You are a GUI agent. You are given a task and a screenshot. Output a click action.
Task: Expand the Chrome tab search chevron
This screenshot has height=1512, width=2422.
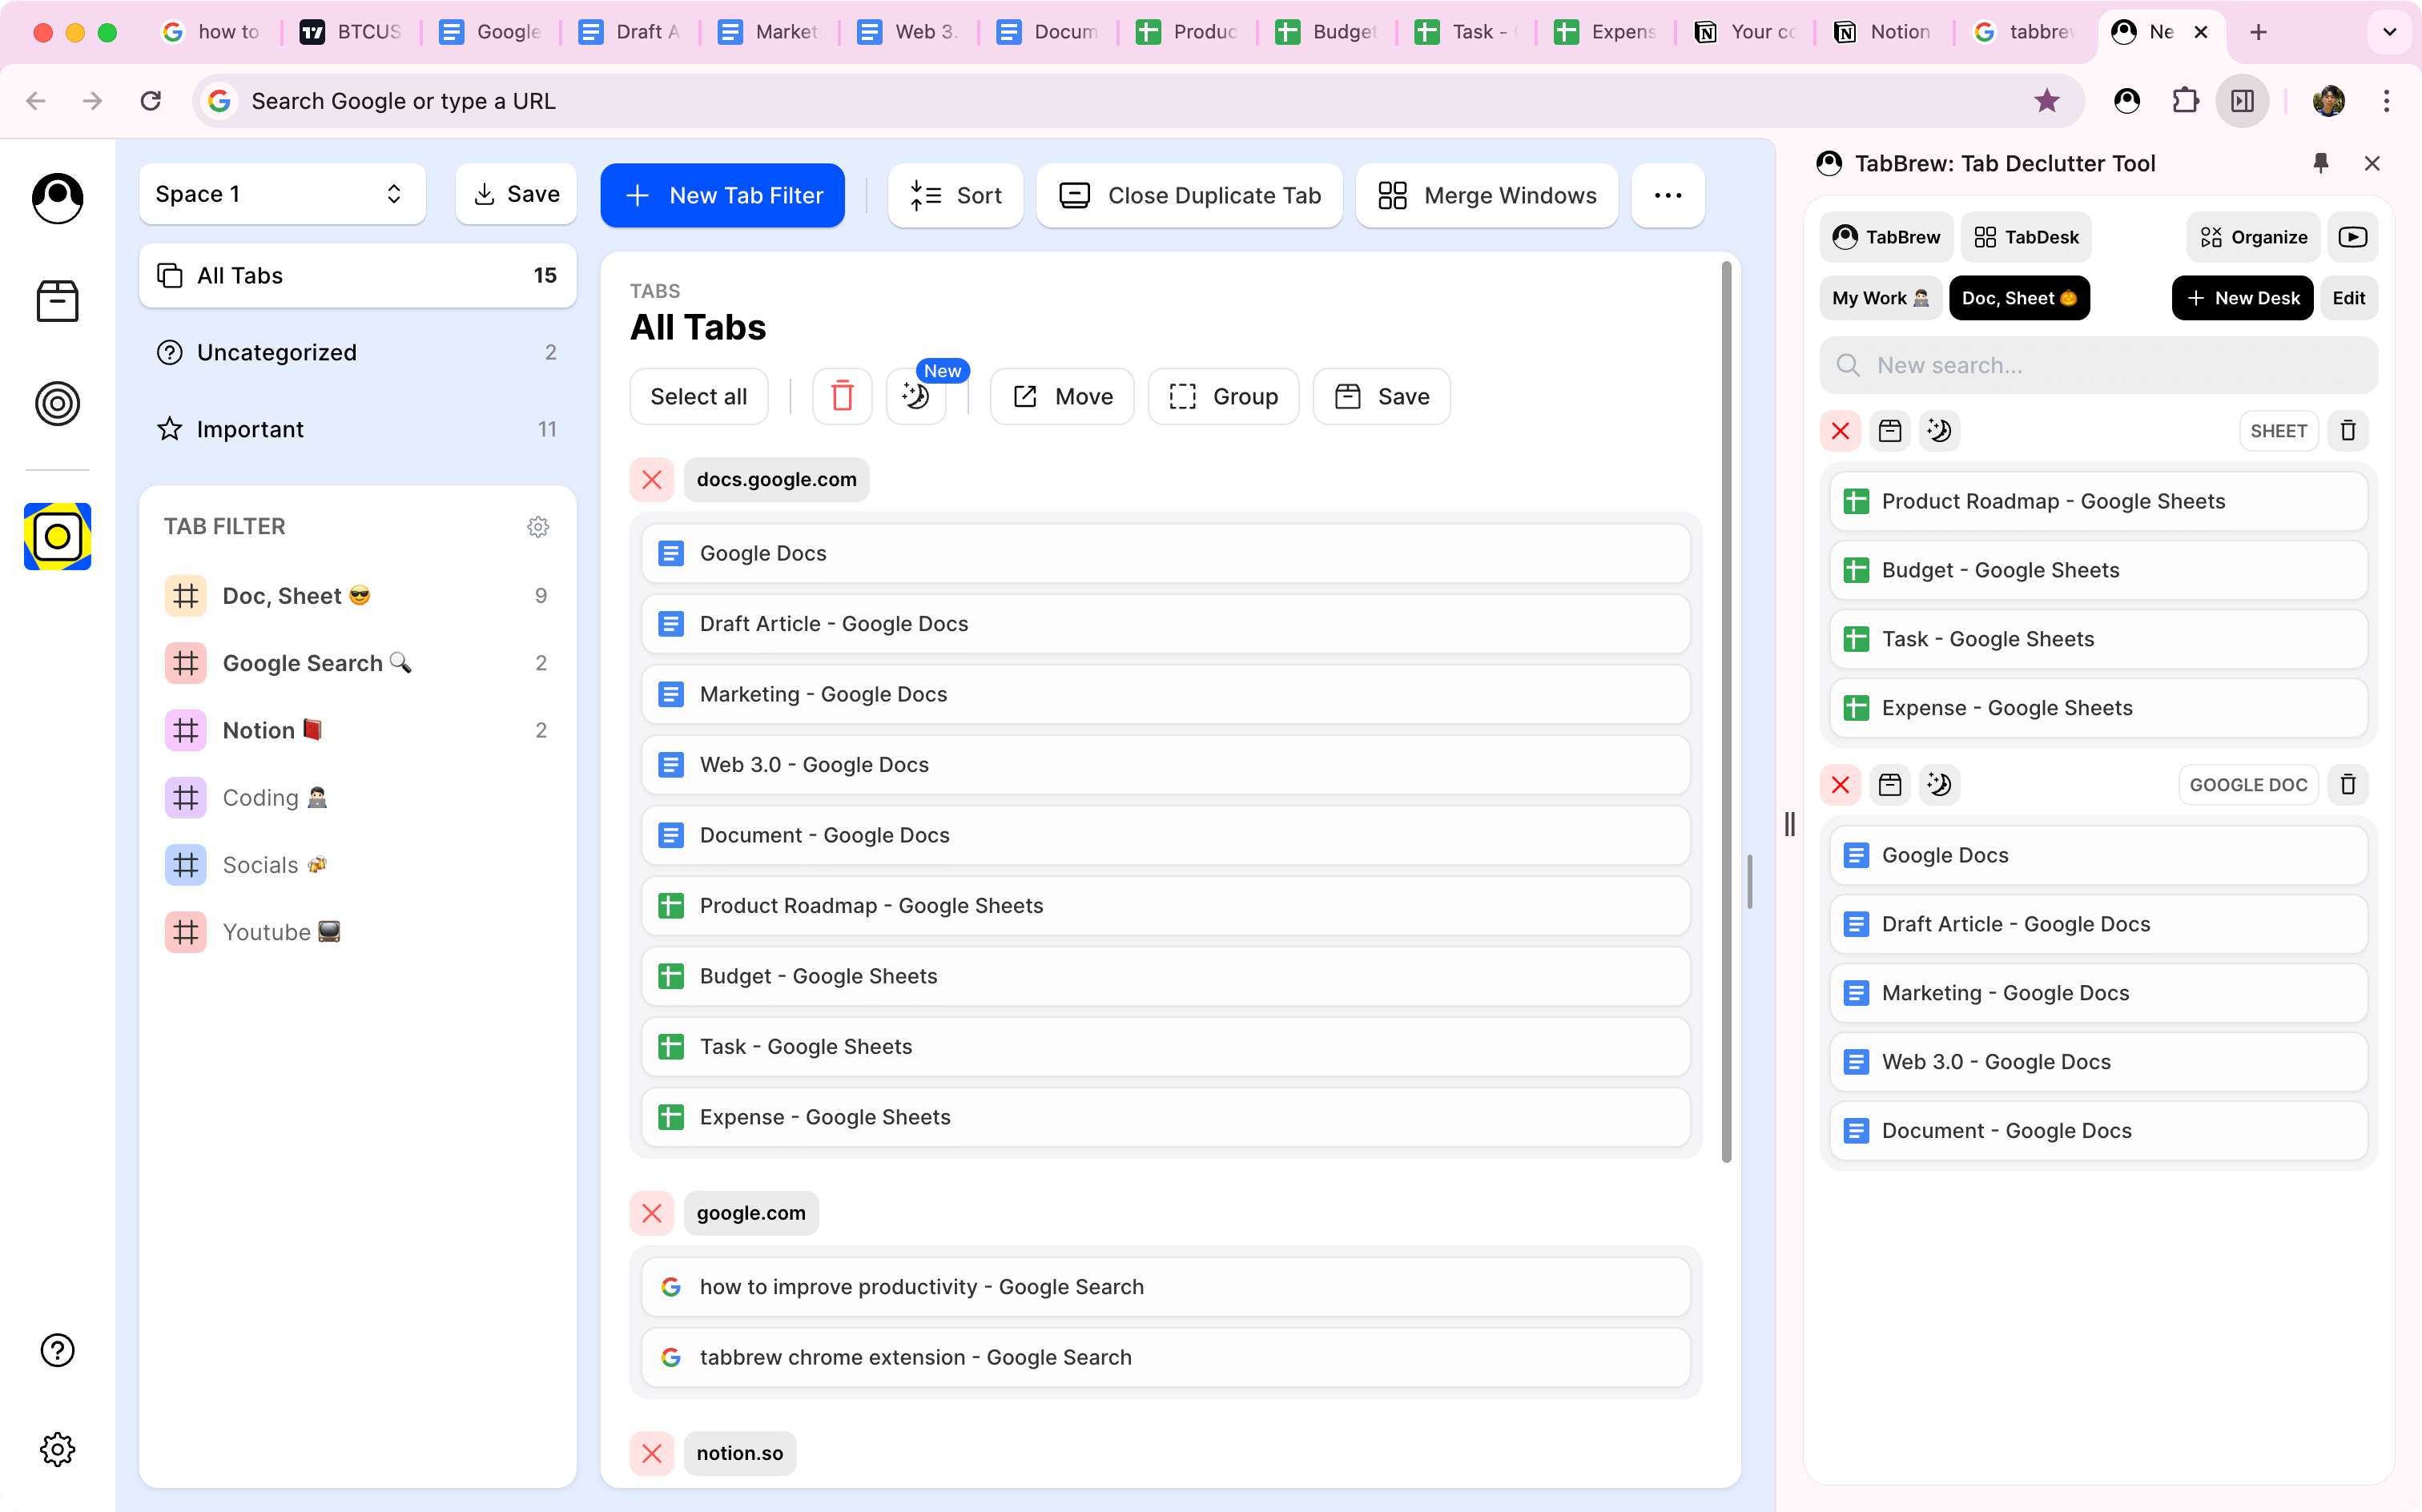(x=2389, y=32)
